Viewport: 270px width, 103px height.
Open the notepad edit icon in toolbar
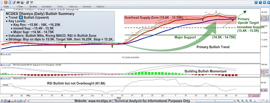pyautogui.click(x=14, y=2)
